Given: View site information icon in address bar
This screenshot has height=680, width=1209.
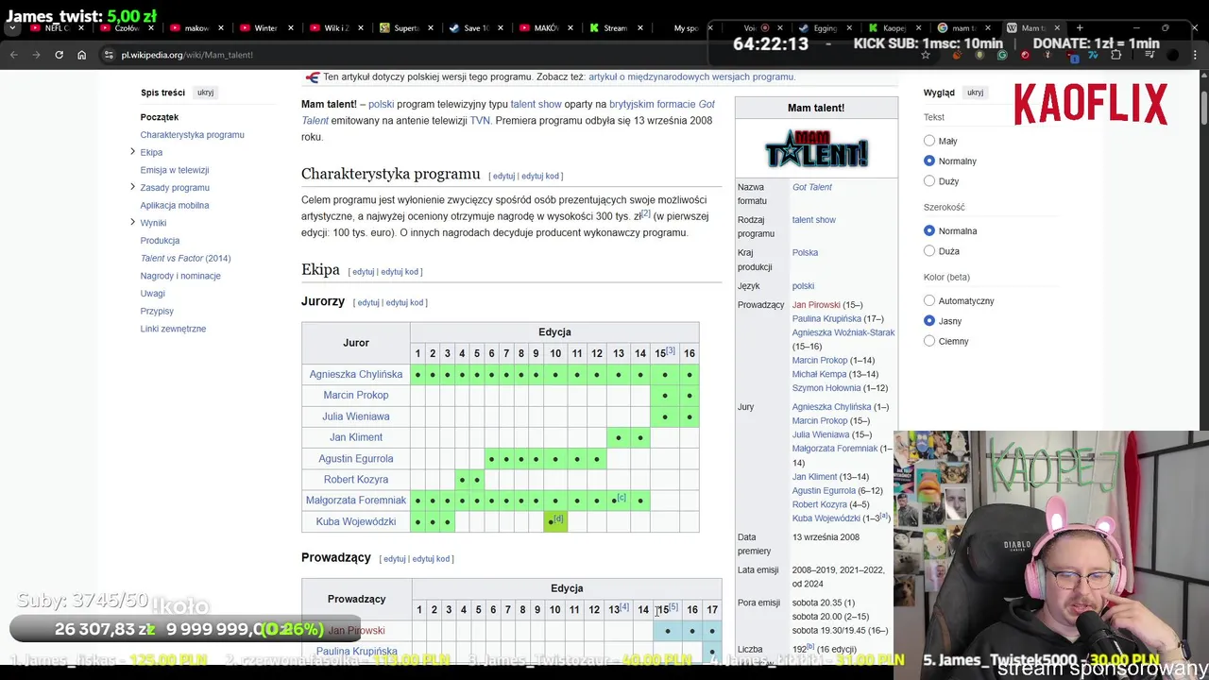Looking at the screenshot, I should tap(109, 55).
